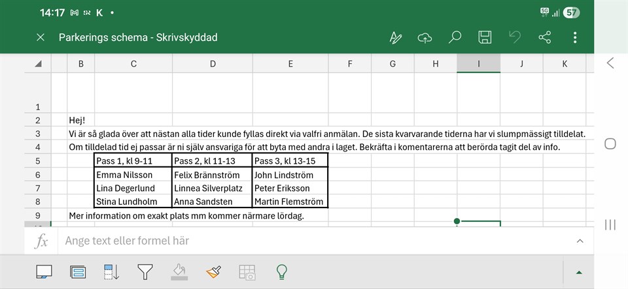
Task: Select row 5 header
Action: point(38,161)
